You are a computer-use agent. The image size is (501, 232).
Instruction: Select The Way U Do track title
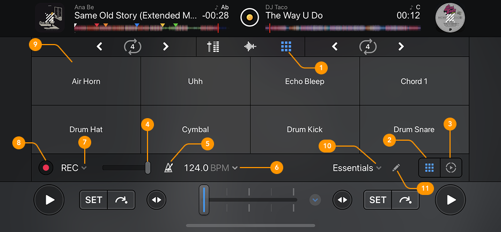[x=294, y=16]
